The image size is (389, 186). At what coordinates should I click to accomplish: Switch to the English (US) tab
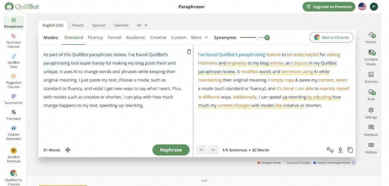[53, 25]
